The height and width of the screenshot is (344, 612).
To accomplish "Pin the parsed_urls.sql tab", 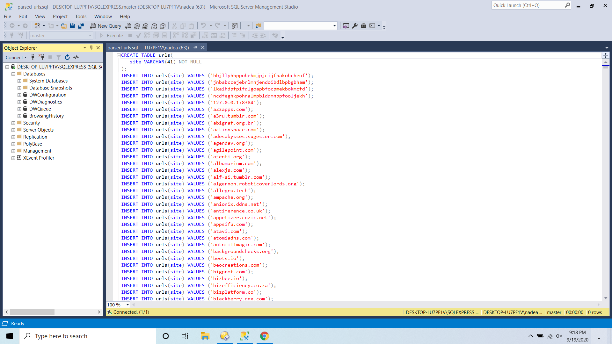I will [195, 47].
